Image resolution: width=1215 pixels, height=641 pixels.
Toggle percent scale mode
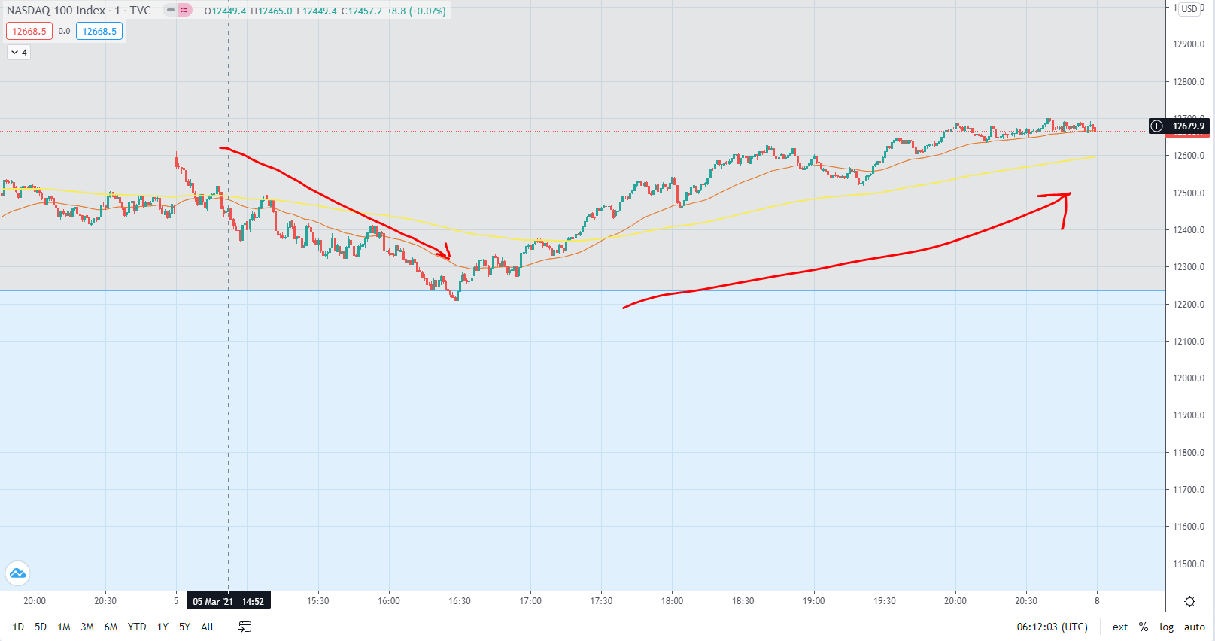[1144, 627]
